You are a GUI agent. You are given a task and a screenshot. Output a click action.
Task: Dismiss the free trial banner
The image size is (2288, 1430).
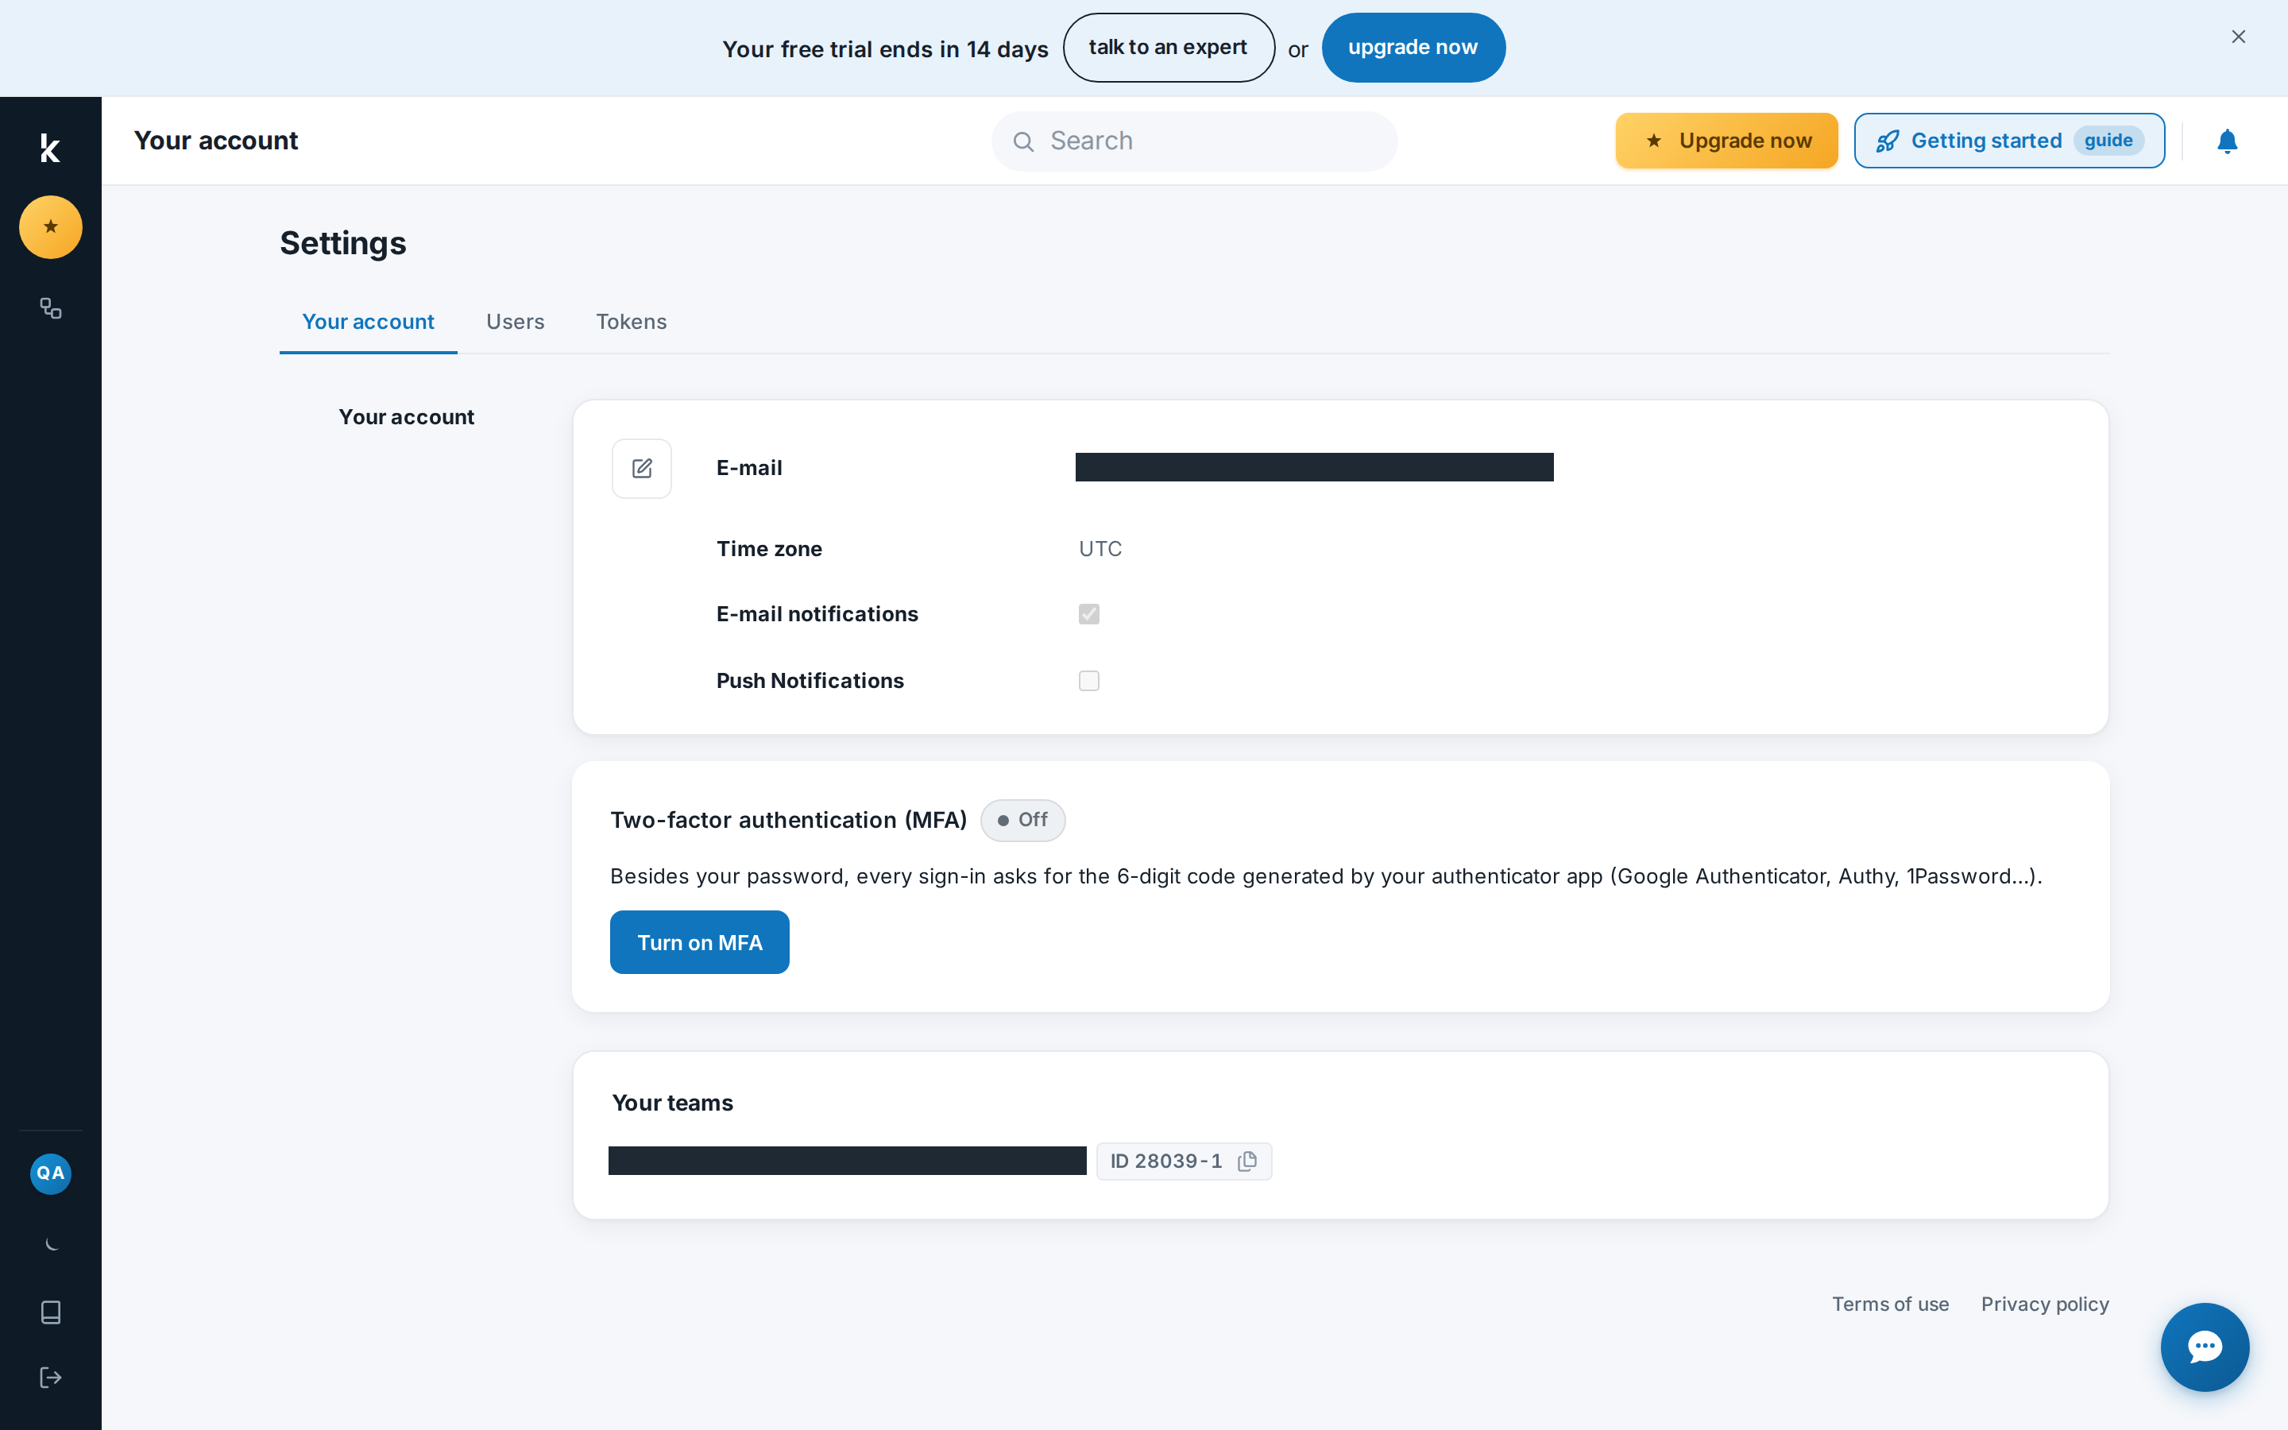pos(2238,37)
